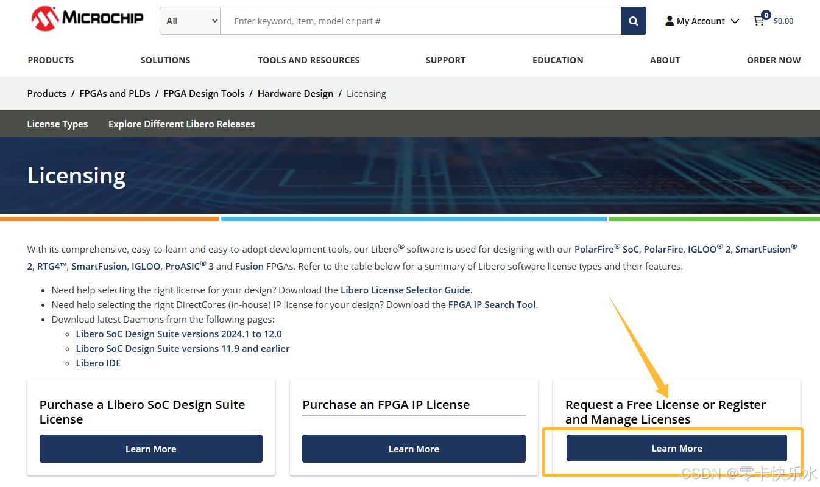The width and height of the screenshot is (820, 487).
Task: Click Learn More under Purchase FPGA IP License
Action: click(414, 449)
